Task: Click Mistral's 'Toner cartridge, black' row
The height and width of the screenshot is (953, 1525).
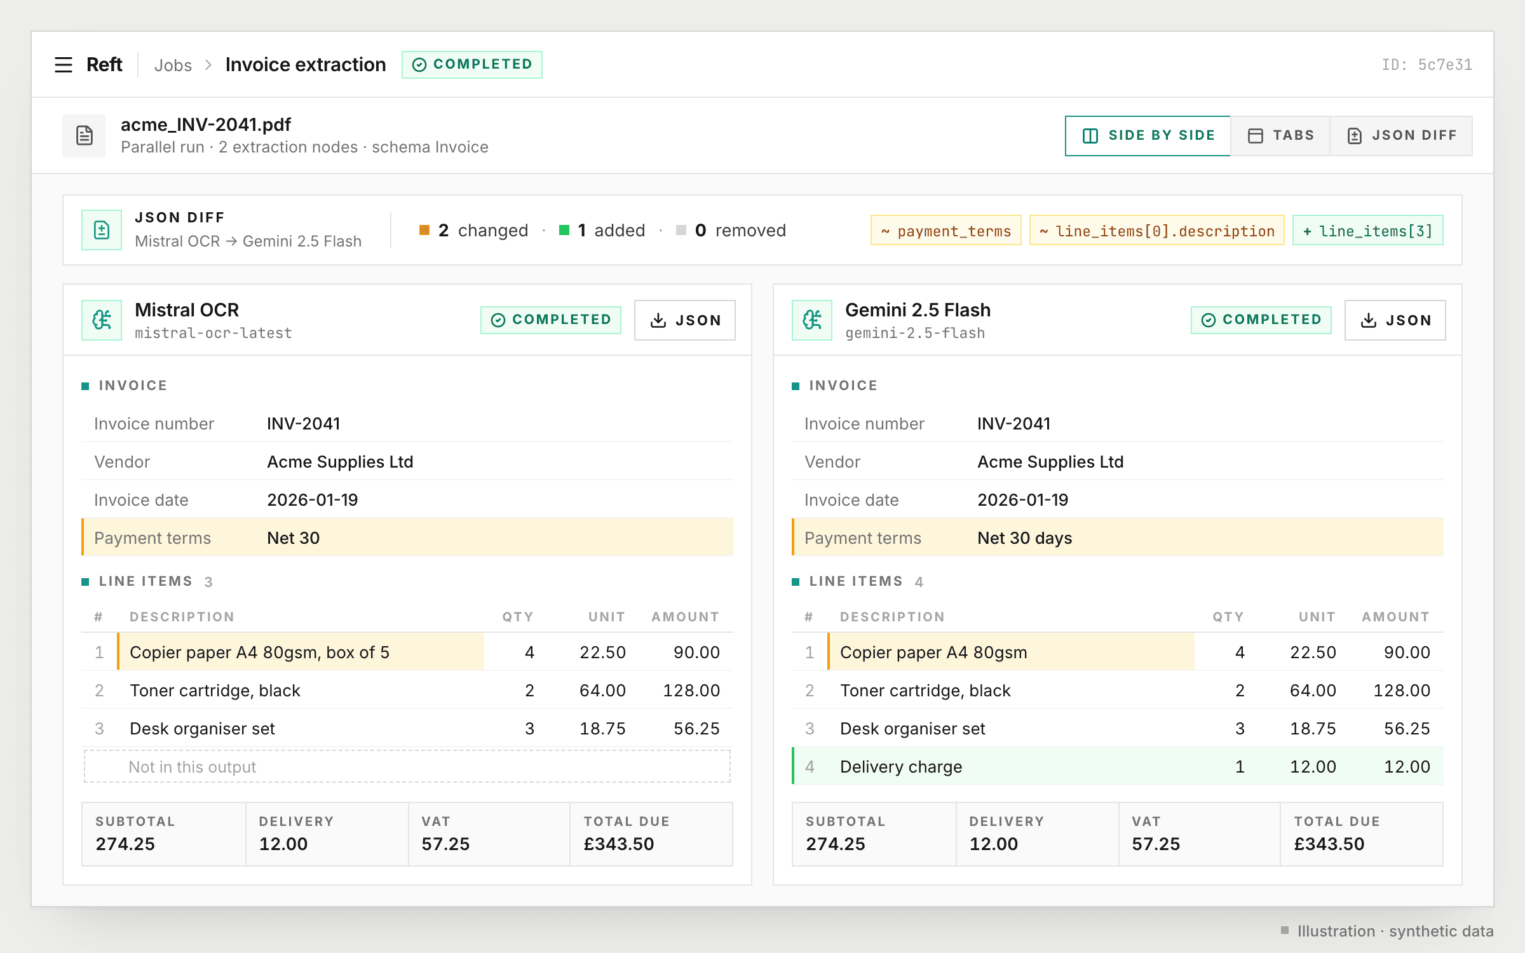Action: [x=407, y=690]
